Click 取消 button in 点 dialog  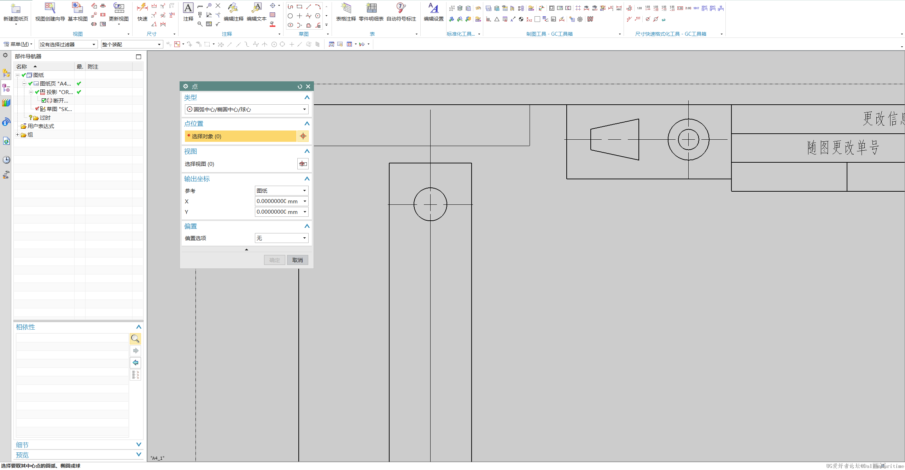[x=297, y=259]
